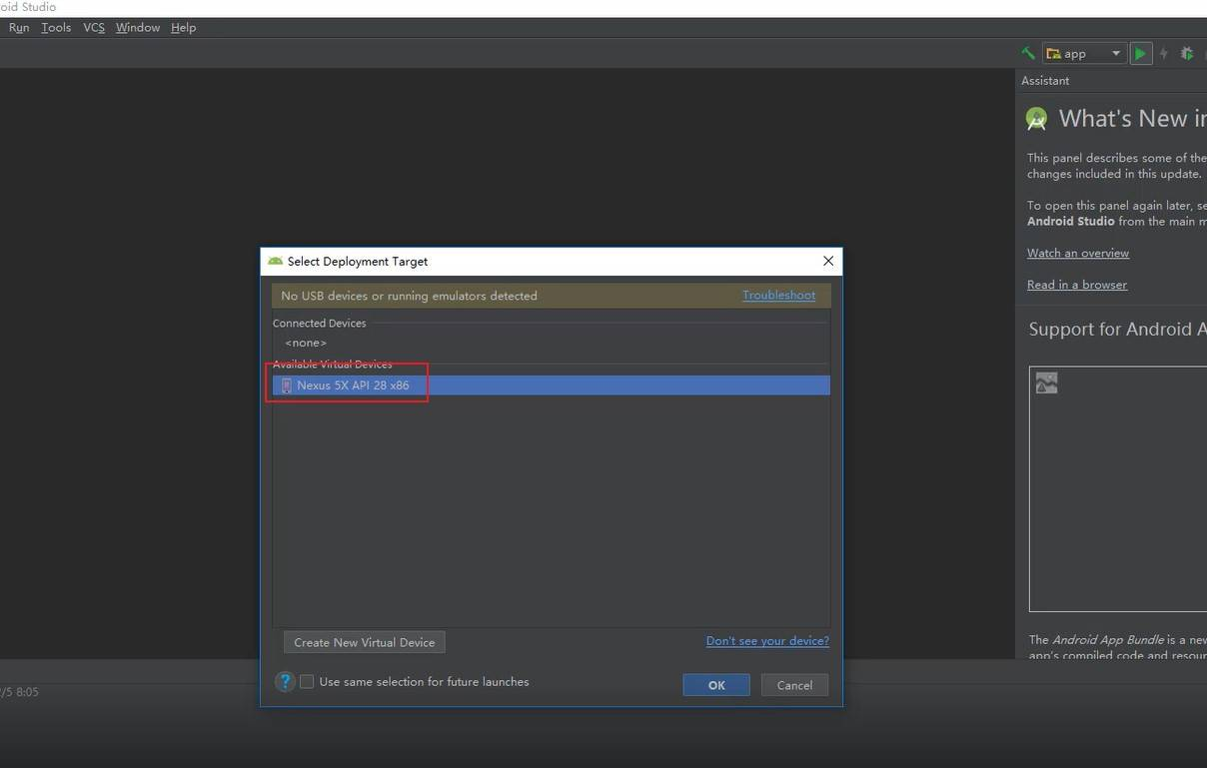
Task: Click the No USB devices warning text
Action: tap(409, 297)
